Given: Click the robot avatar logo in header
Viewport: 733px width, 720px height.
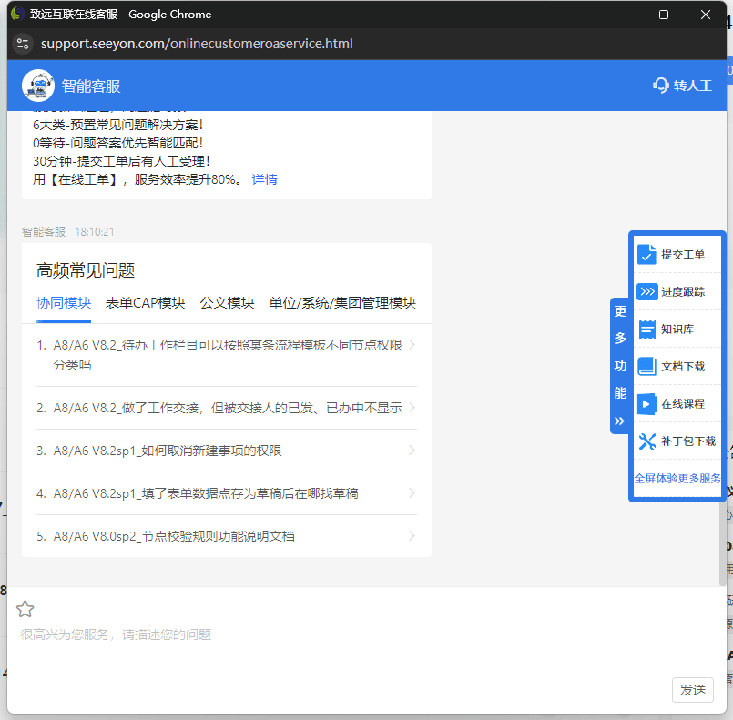Looking at the screenshot, I should tap(38, 86).
